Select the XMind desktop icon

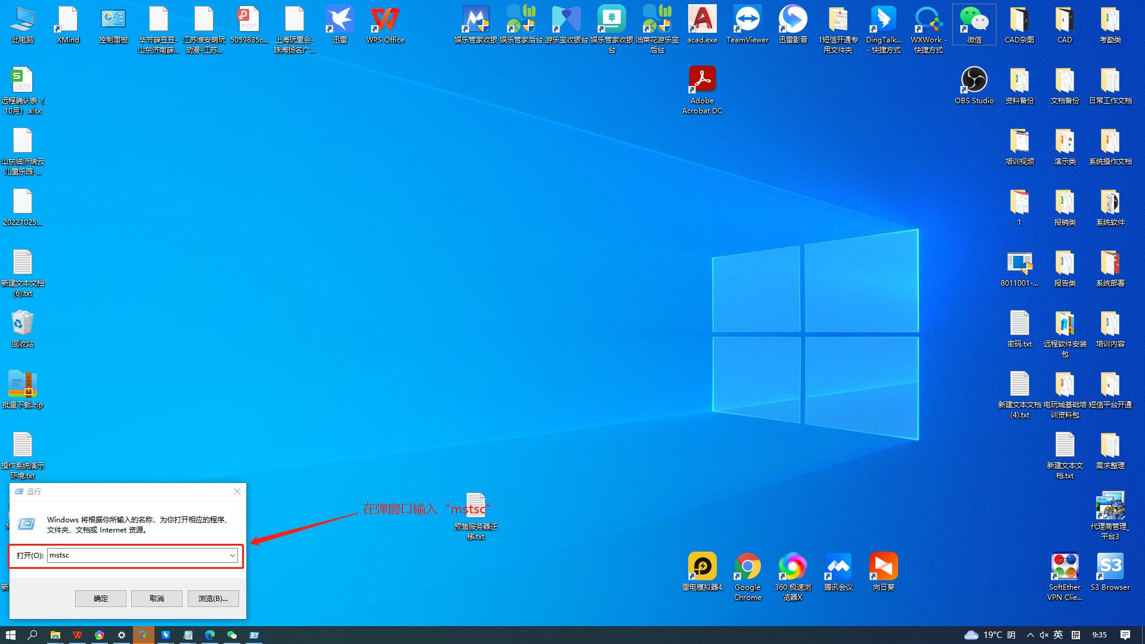(68, 26)
